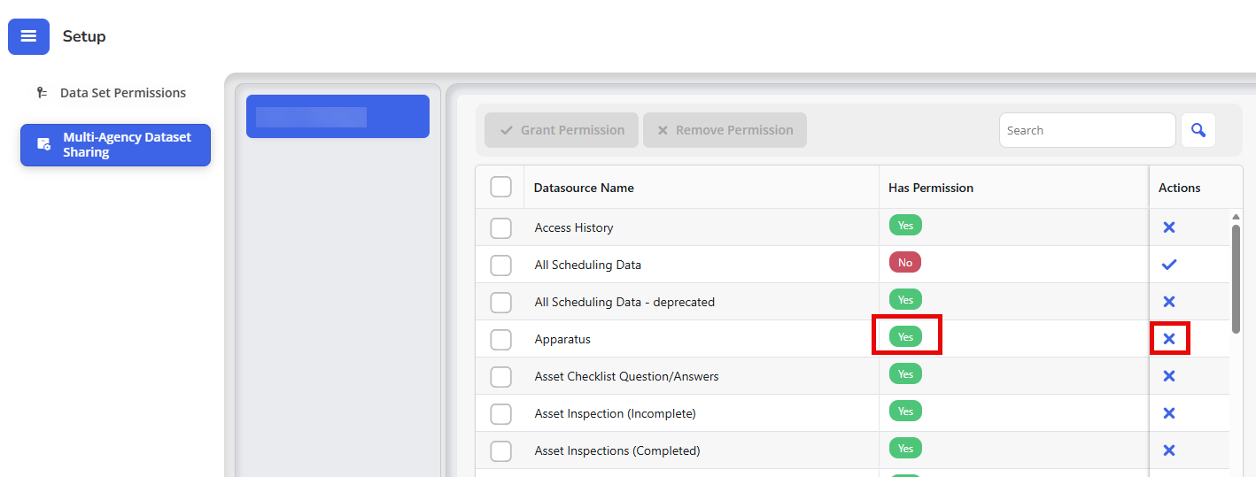Click X action for Asset Inspections (Completed)
1256x477 pixels.
click(x=1168, y=450)
